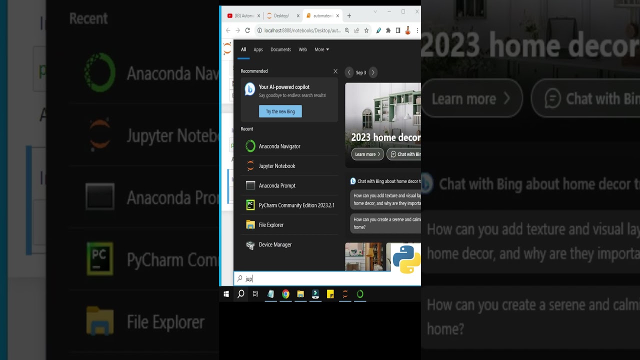Click the Windows Start button
The image size is (640, 360).
pyautogui.click(x=226, y=294)
